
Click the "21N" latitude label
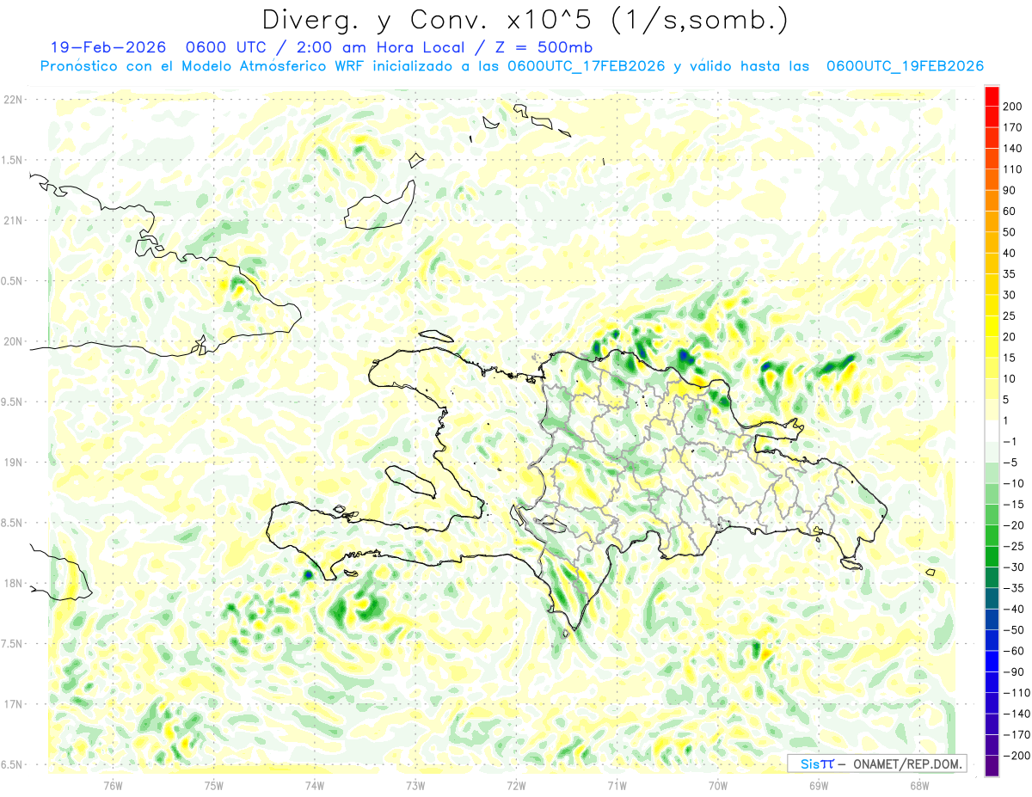12,220
